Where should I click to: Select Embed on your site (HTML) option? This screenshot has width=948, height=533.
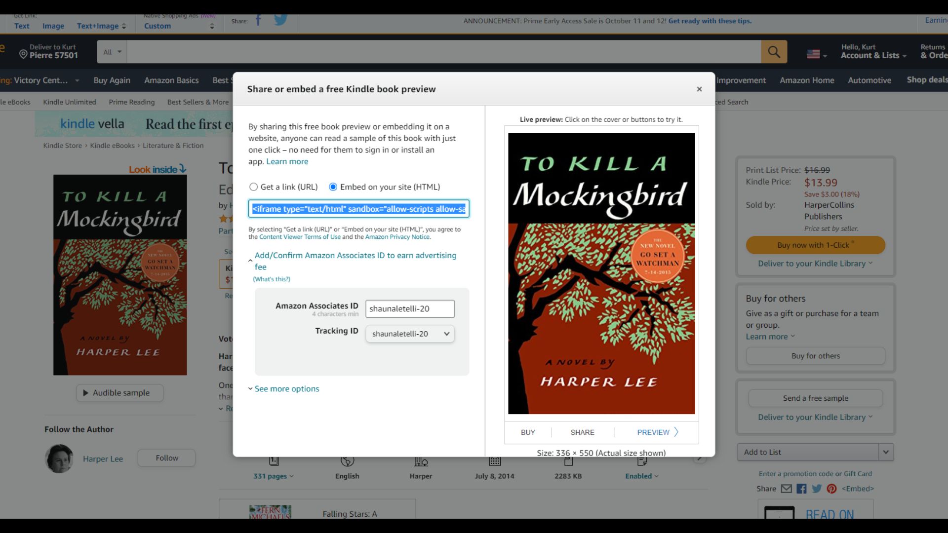pyautogui.click(x=333, y=187)
